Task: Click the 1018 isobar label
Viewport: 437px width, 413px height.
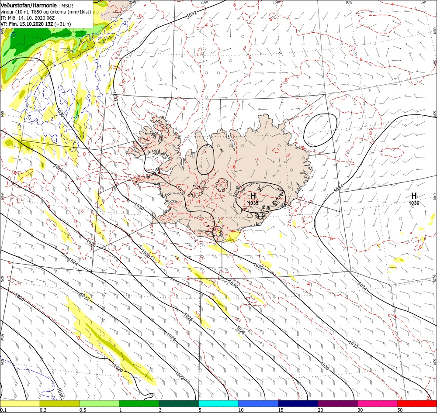Action: pos(60,393)
